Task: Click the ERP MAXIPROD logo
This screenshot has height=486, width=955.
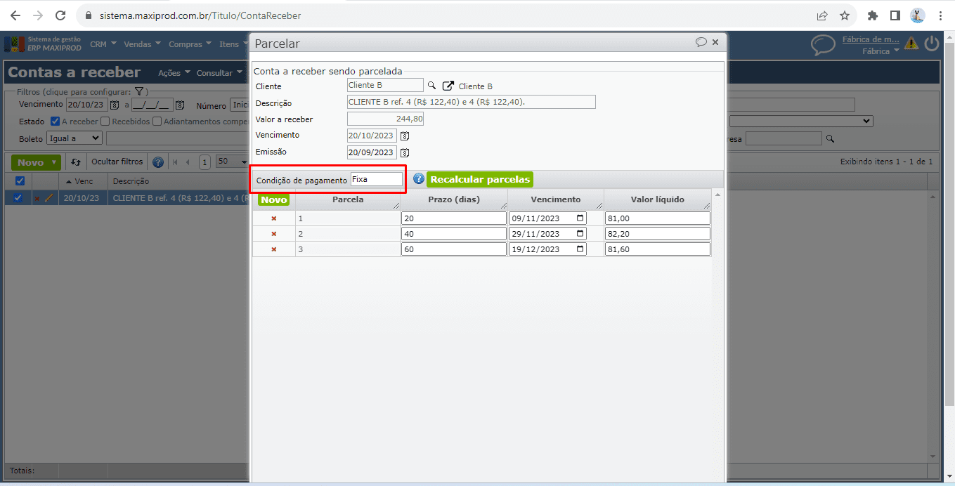Action: pyautogui.click(x=44, y=44)
